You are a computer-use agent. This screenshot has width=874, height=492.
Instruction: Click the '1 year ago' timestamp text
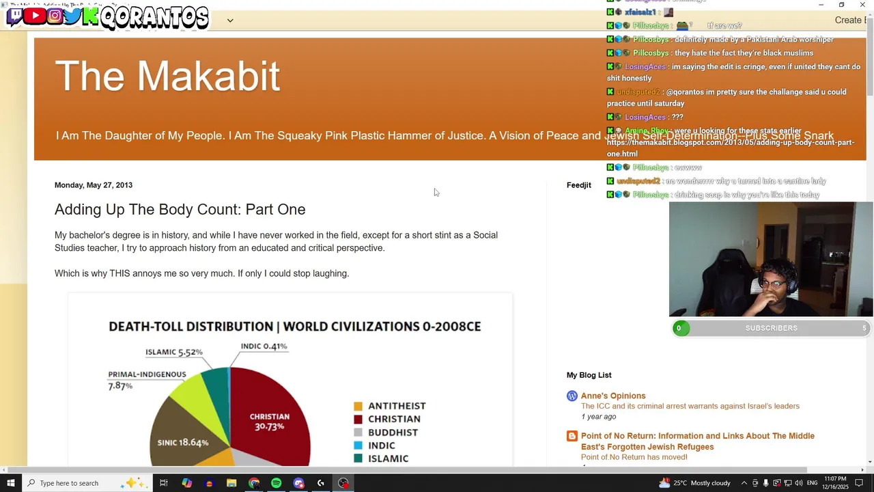(x=598, y=417)
